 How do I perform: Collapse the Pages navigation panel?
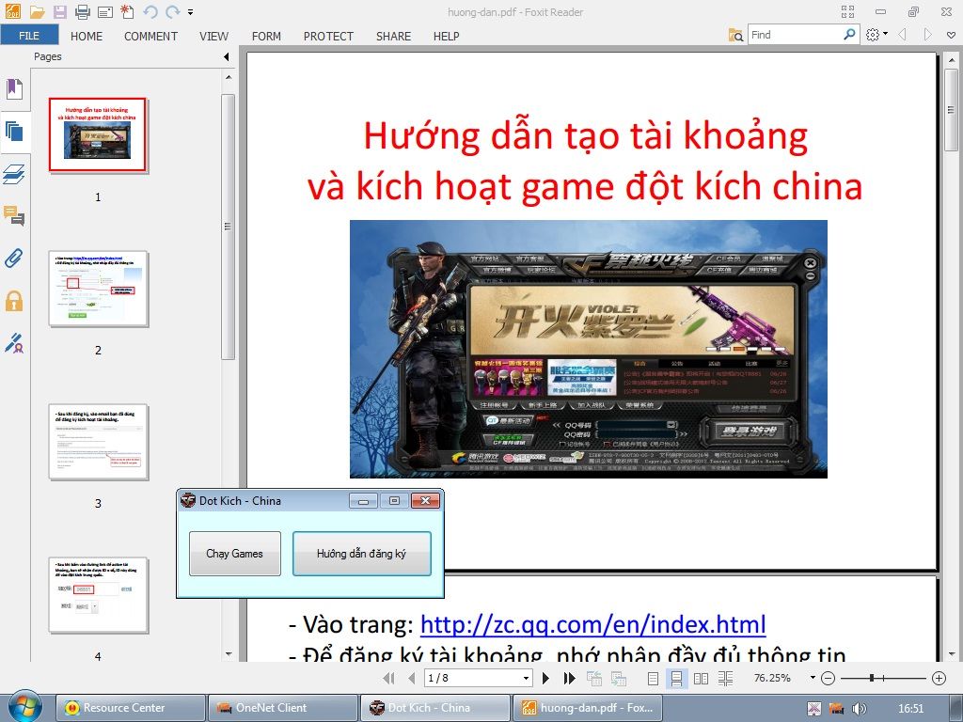tap(226, 56)
